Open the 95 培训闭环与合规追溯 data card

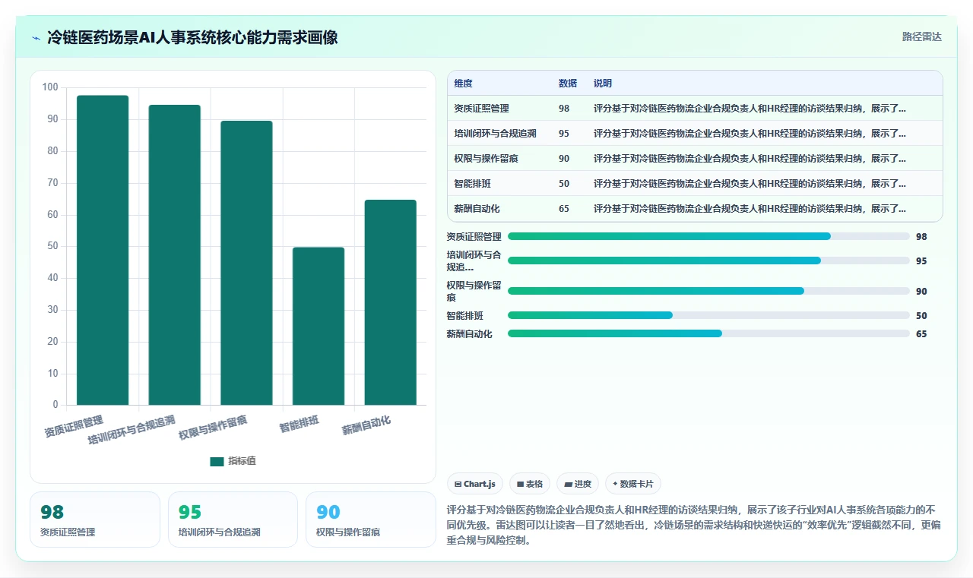point(233,520)
